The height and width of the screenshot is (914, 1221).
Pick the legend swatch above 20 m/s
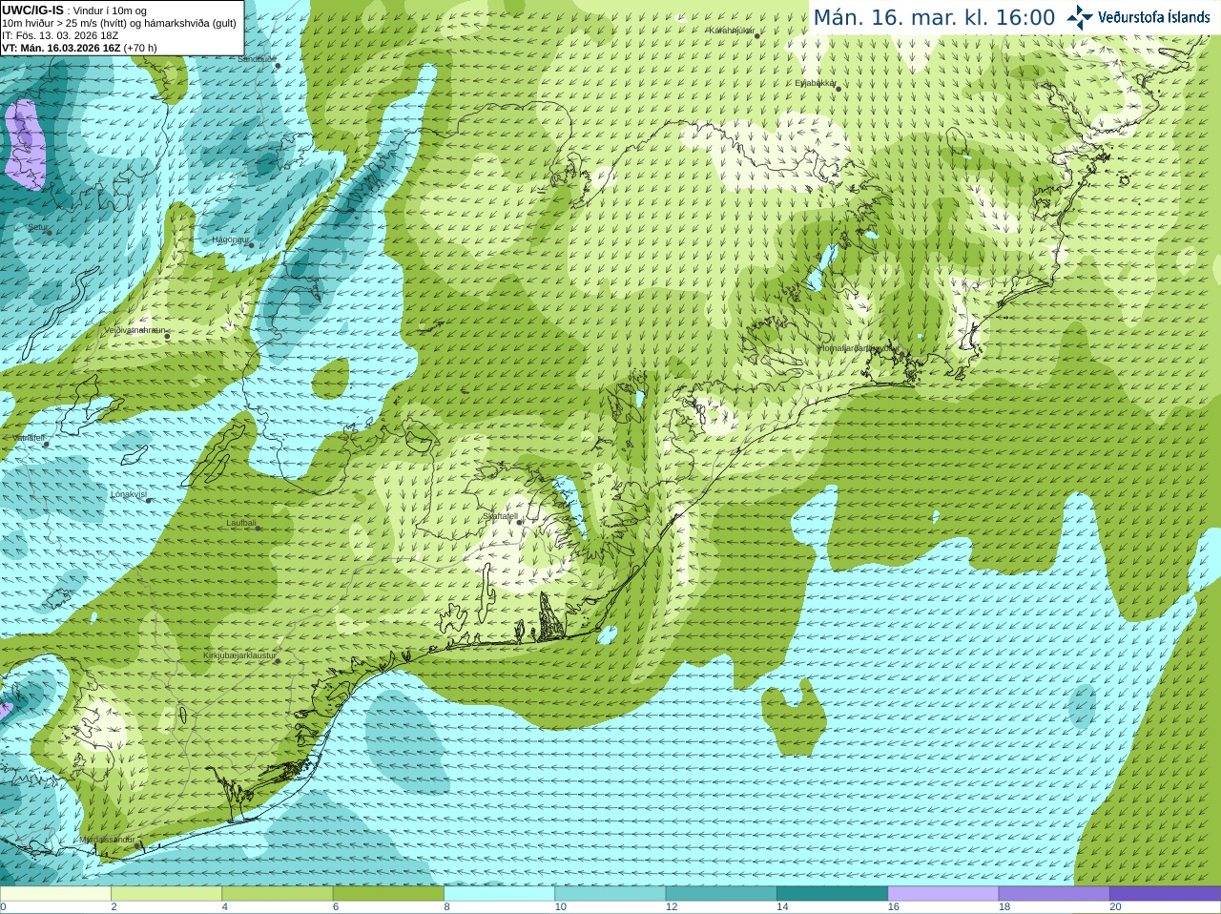click(x=1165, y=894)
